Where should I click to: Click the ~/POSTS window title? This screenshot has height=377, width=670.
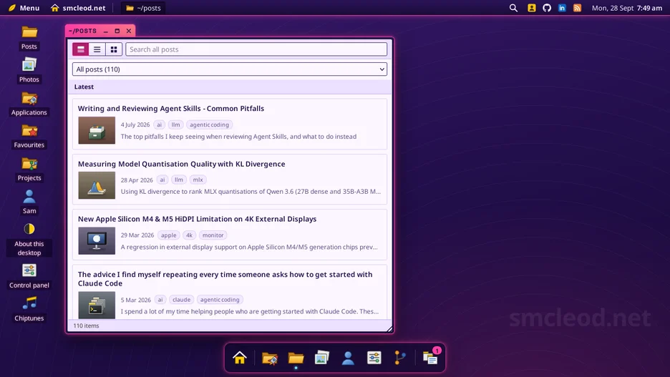(x=83, y=31)
